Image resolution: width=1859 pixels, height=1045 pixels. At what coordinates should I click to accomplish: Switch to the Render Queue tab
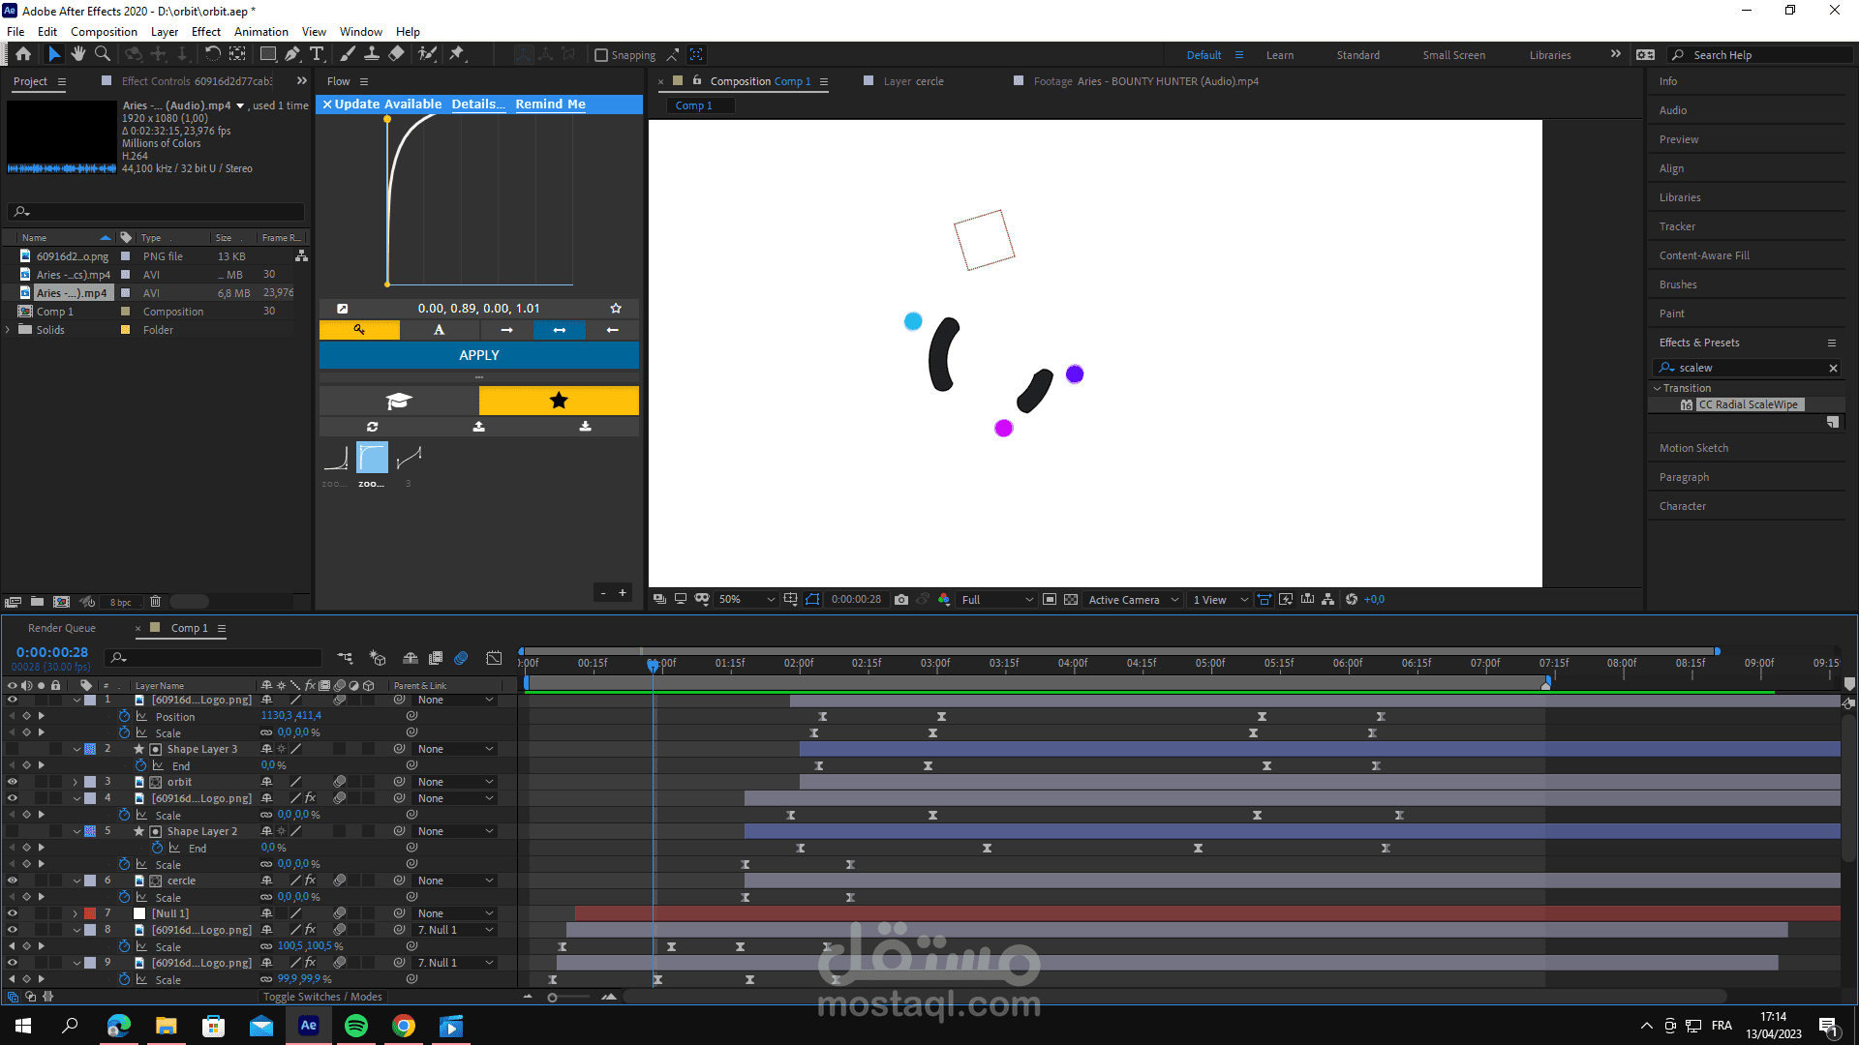pyautogui.click(x=62, y=628)
